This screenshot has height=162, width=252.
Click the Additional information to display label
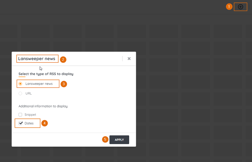(43, 106)
